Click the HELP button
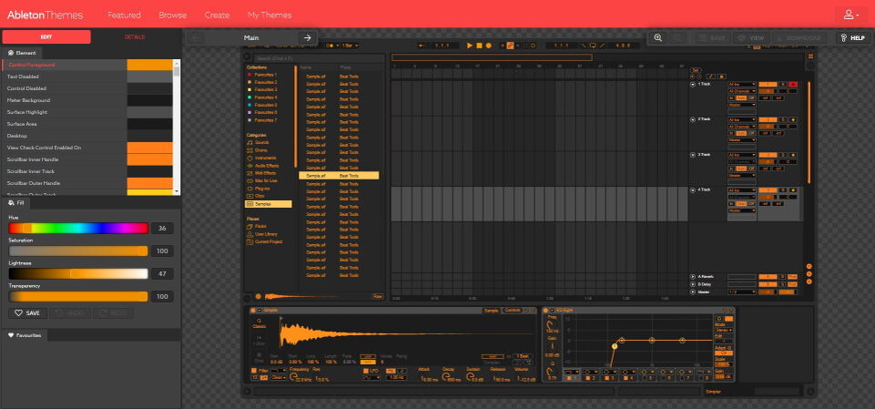 tap(852, 38)
